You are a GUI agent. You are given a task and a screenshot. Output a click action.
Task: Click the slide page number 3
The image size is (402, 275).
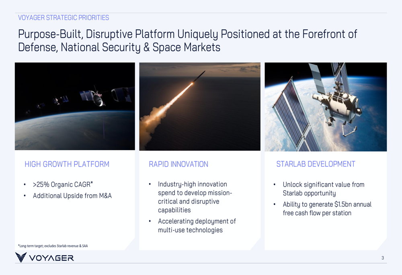tap(383, 258)
